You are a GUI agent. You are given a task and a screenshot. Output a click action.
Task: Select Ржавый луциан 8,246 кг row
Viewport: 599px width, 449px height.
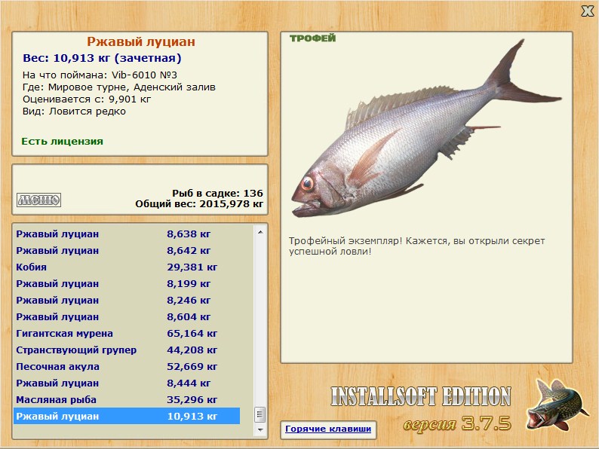tap(127, 301)
